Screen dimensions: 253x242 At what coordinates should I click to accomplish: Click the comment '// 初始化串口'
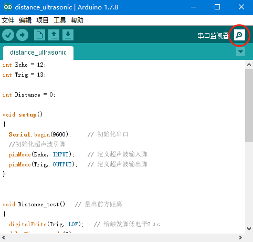pos(108,134)
